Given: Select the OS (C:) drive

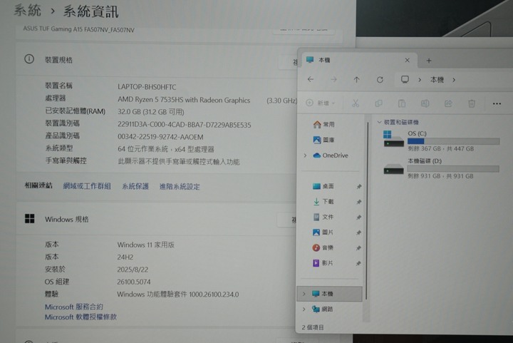Looking at the screenshot, I should (x=441, y=140).
